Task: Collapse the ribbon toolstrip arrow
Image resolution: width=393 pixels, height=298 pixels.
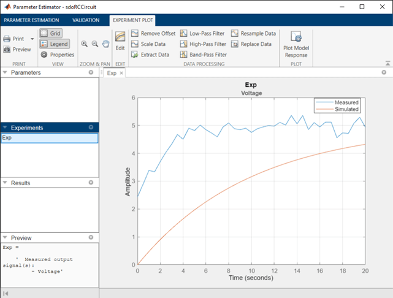Action: tap(387, 63)
